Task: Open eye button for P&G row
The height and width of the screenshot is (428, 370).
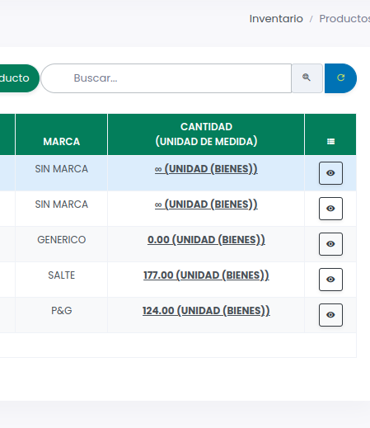Action: coord(330,315)
